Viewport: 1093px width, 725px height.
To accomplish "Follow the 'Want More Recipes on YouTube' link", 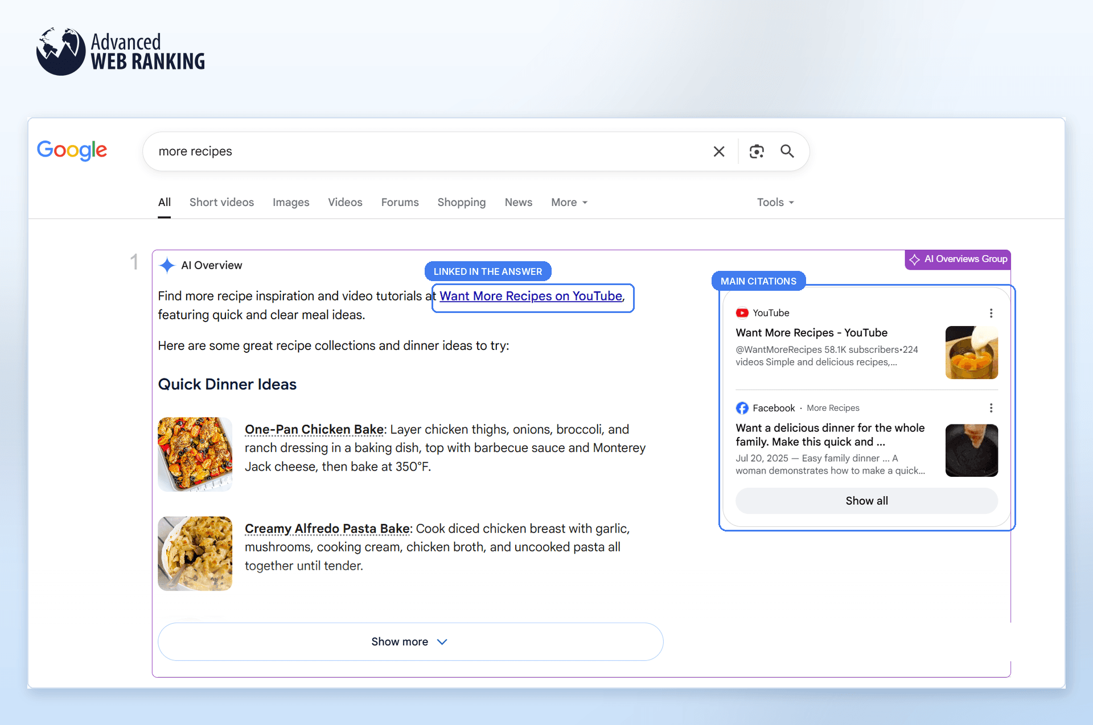I will (531, 296).
